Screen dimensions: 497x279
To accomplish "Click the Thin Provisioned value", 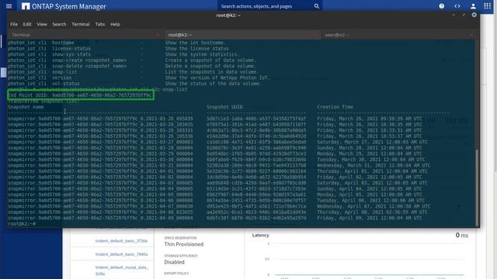I will [x=184, y=244].
